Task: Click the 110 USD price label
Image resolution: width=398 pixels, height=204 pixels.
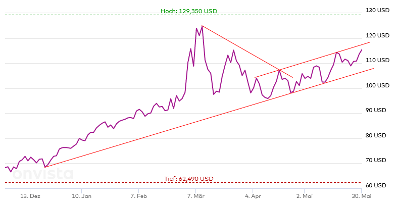Action: tap(378, 60)
